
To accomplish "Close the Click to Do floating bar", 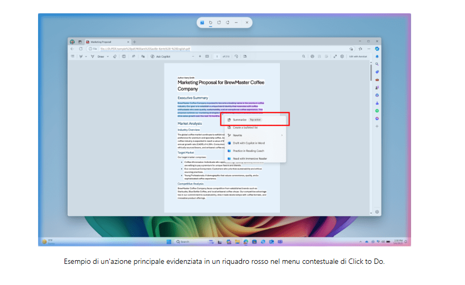I will point(247,23).
